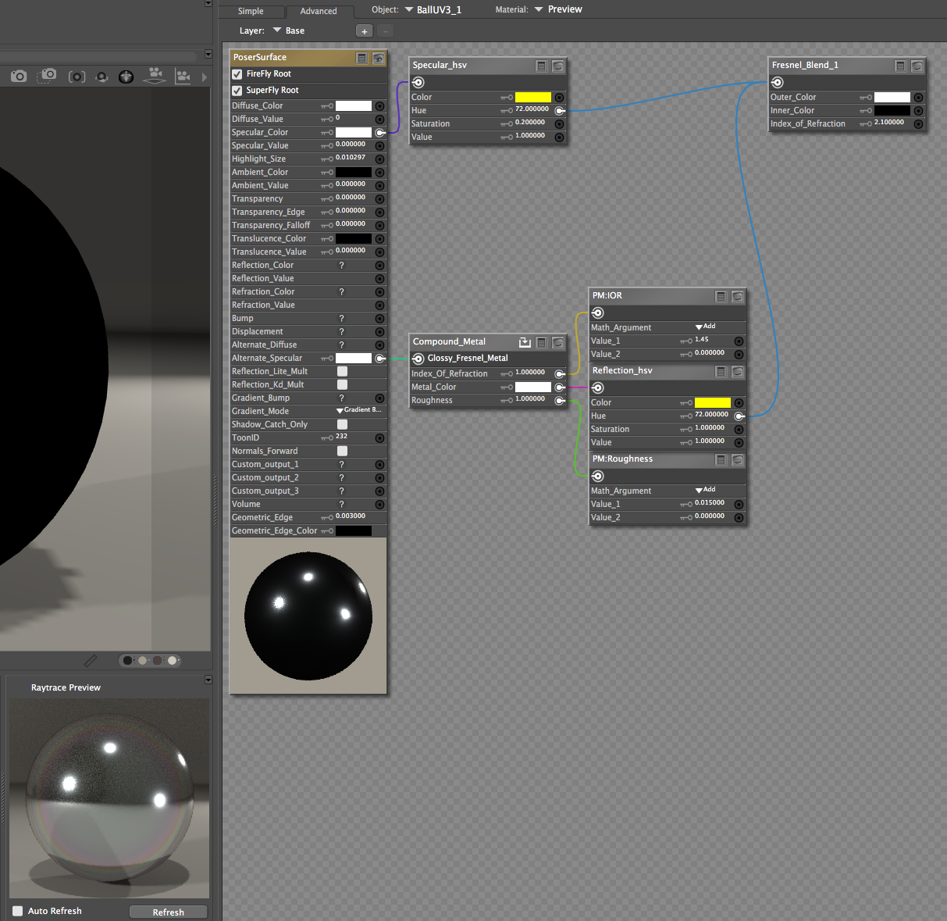Click the ToonID value 232
947x921 pixels.
pos(342,437)
